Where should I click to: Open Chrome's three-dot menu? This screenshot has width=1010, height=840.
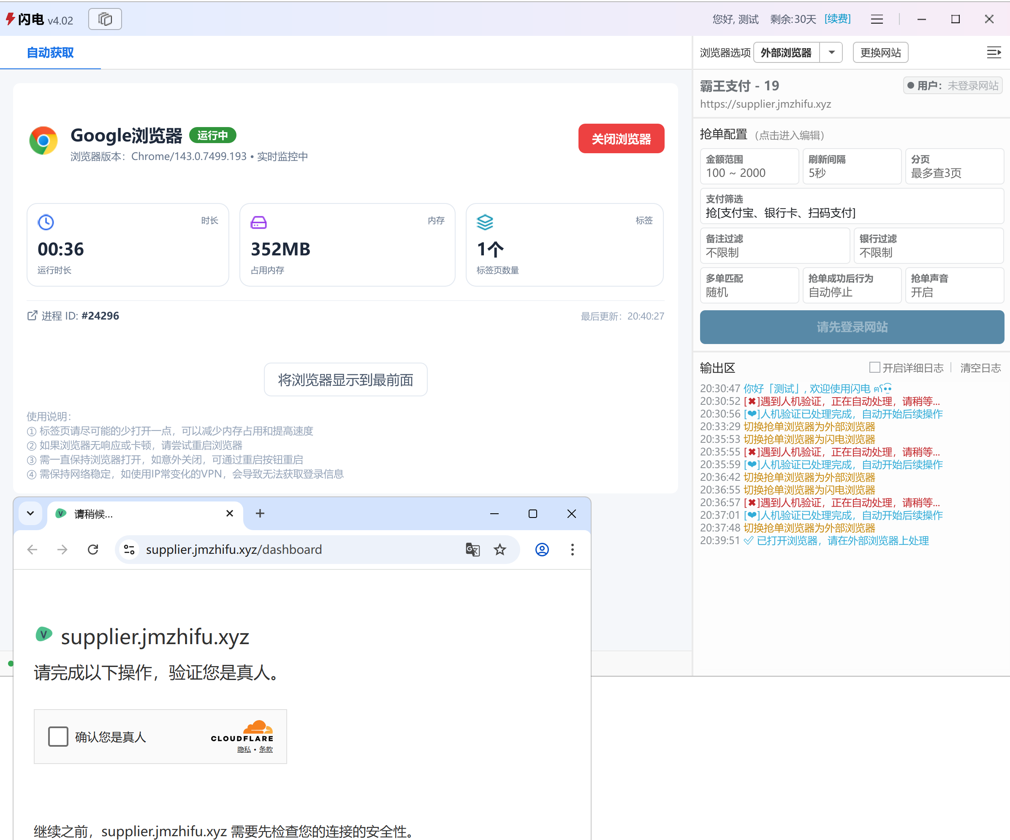[572, 550]
